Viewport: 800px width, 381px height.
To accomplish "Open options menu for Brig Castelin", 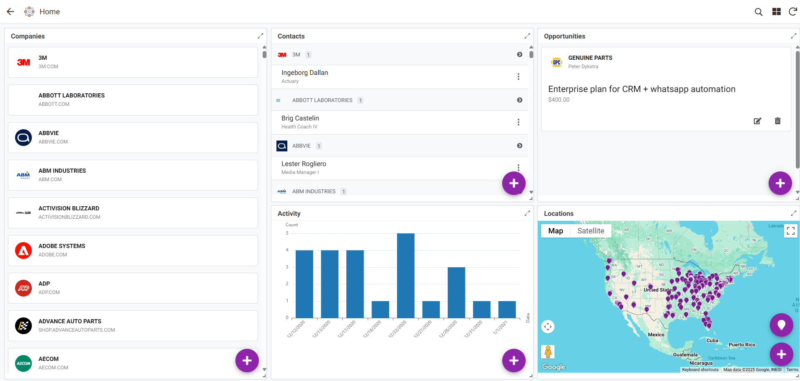I will 519,122.
